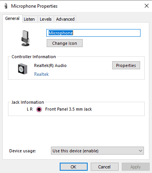Click the Front Panel 3.5 mm Jack text

pos(69,109)
